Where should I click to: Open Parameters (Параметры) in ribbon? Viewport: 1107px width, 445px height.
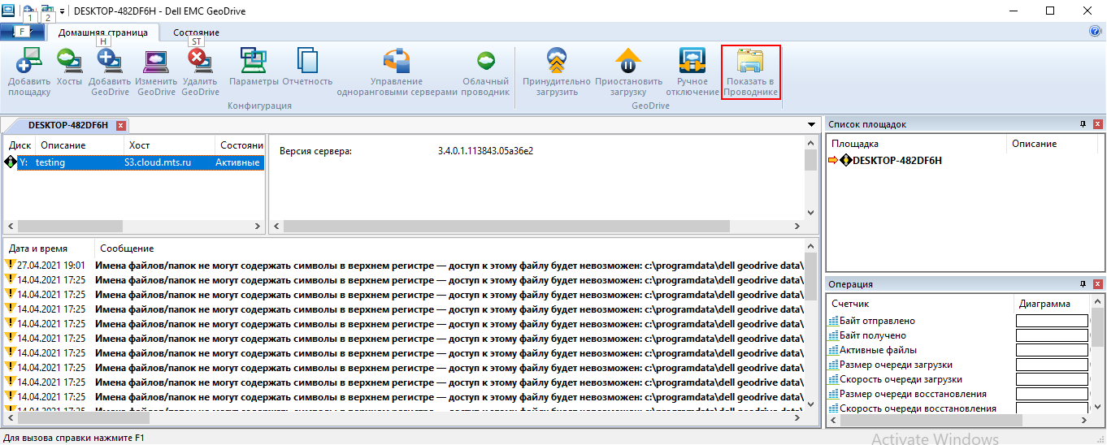click(x=254, y=62)
